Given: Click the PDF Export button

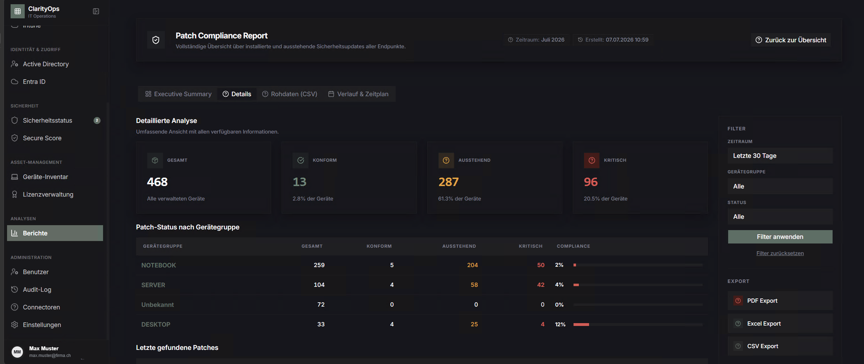Looking at the screenshot, I should [780, 301].
